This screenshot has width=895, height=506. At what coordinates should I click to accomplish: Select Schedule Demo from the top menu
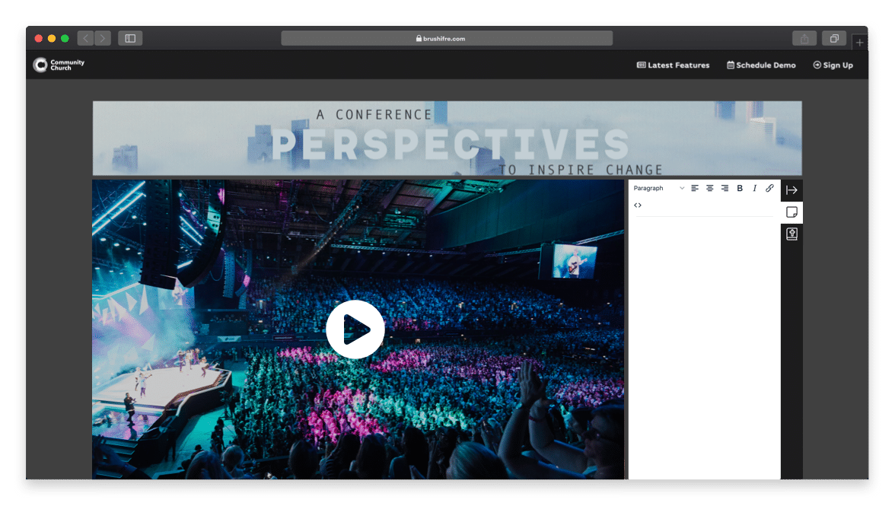click(761, 65)
